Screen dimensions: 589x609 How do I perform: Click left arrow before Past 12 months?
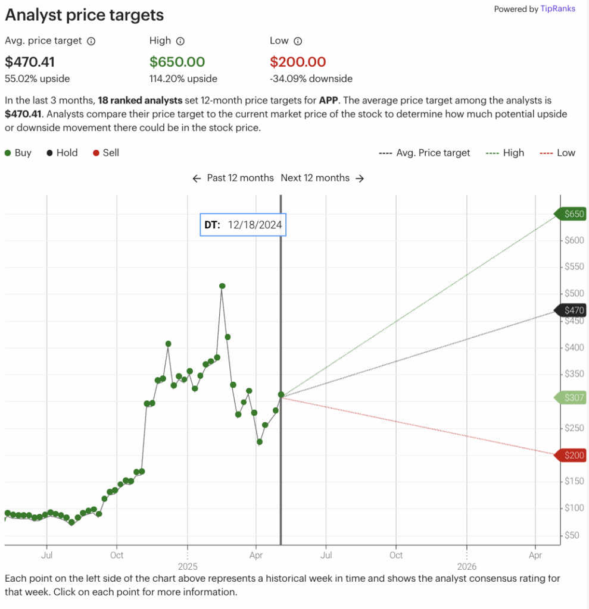coord(197,178)
